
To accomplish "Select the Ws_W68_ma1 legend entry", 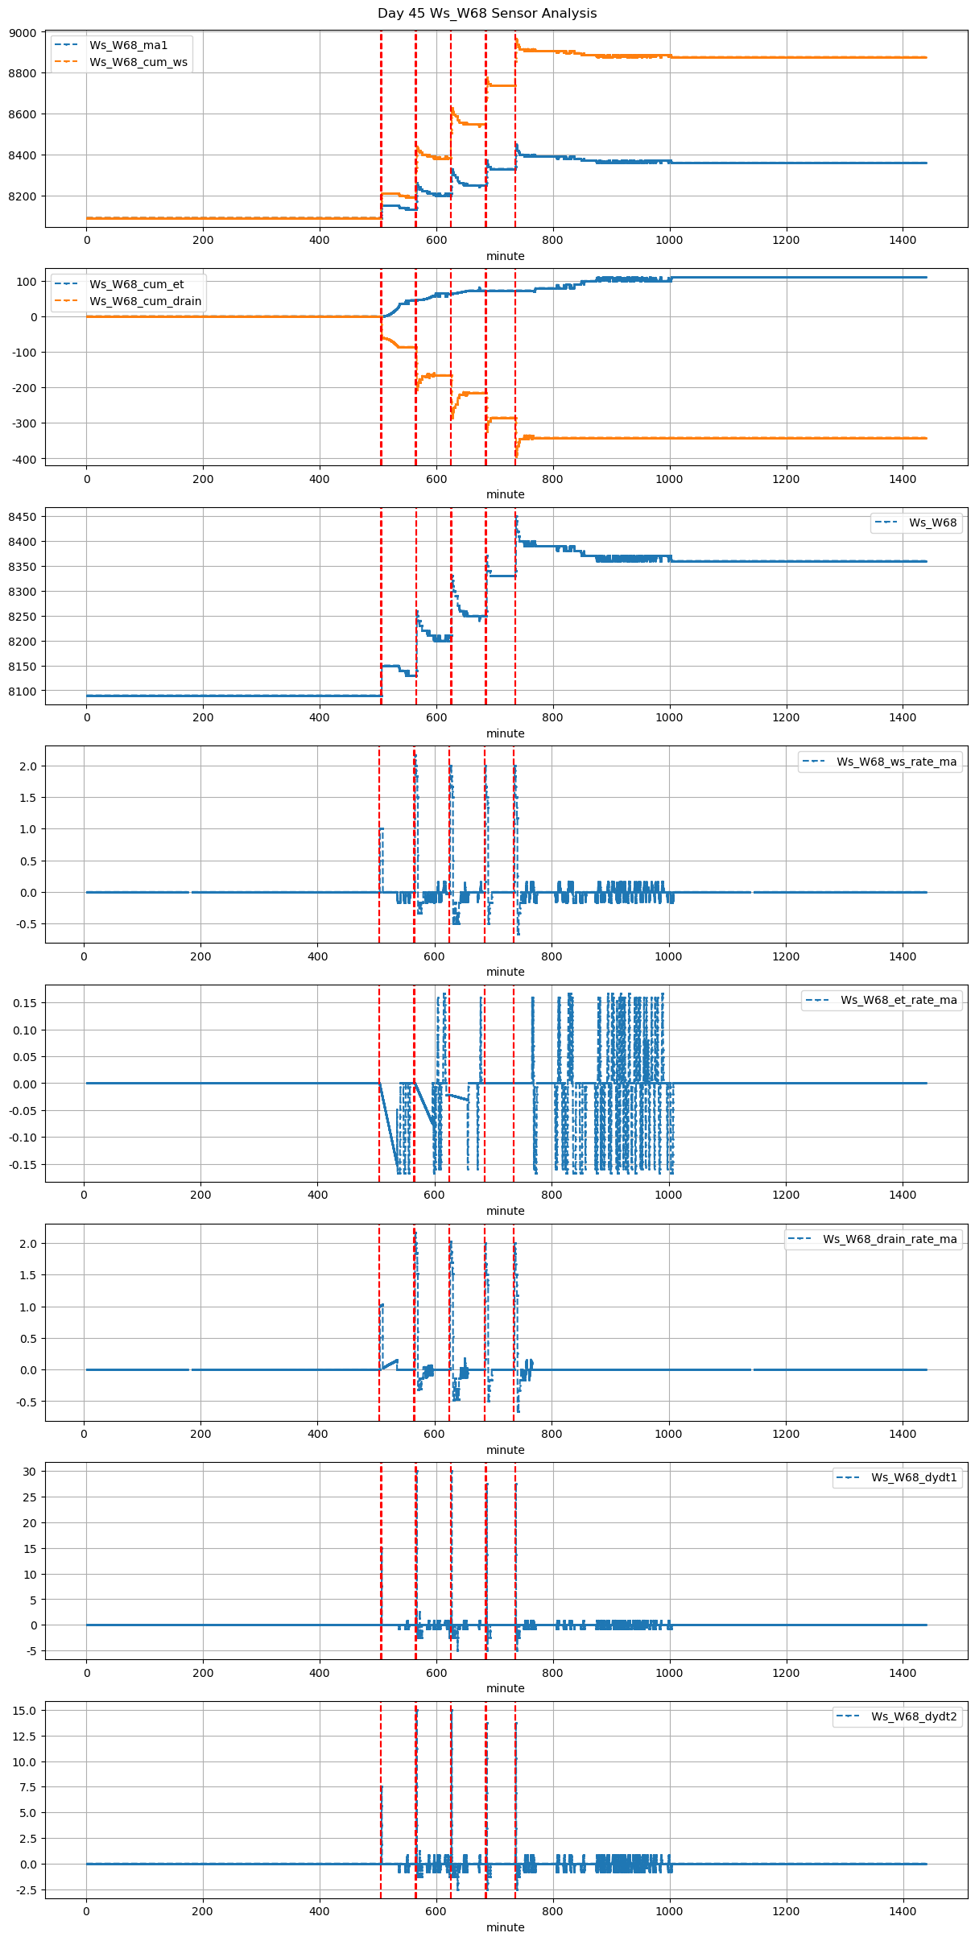I will point(128,45).
